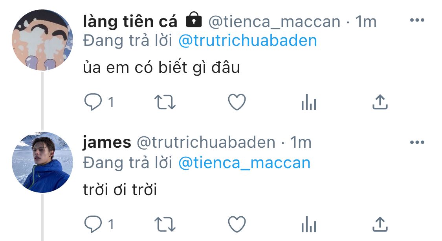Open the @trutrichuabaden mention link
The width and height of the screenshot is (442, 241).
pyautogui.click(x=248, y=41)
